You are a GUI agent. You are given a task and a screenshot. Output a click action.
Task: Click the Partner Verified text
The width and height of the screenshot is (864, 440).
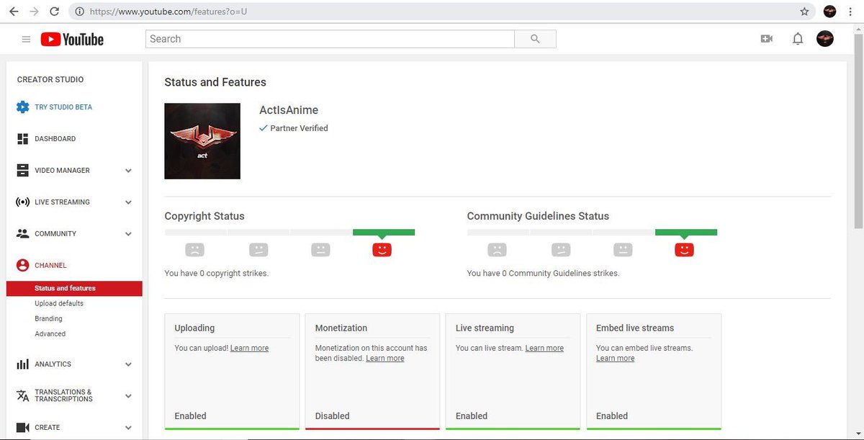pos(299,128)
